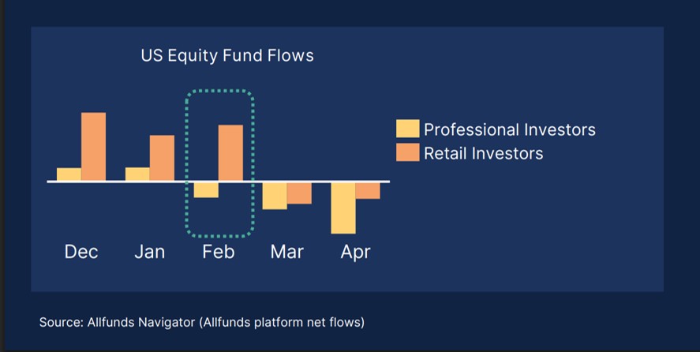Click the Feb retail investors orange bar

(x=230, y=153)
